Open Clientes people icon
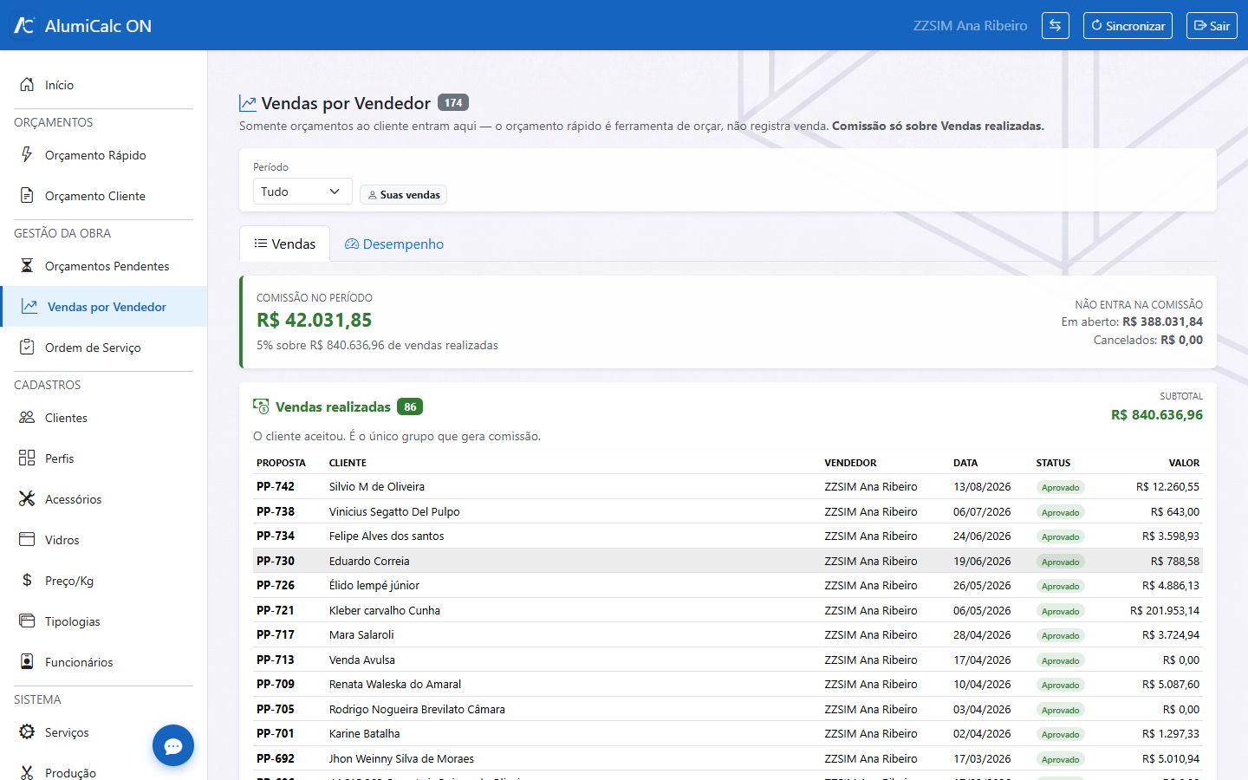 (x=27, y=417)
